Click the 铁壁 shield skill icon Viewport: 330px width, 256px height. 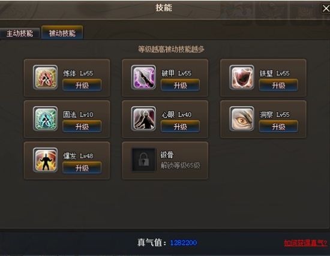pos(242,77)
